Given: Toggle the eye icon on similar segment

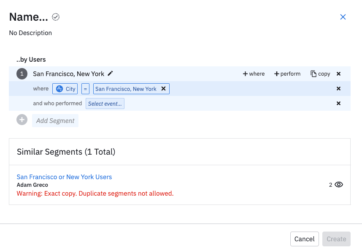Looking at the screenshot, I should coord(339,185).
